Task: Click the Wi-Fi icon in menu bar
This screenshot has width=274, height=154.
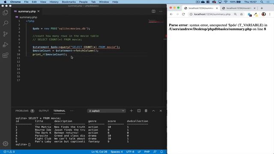Action: (226, 2)
